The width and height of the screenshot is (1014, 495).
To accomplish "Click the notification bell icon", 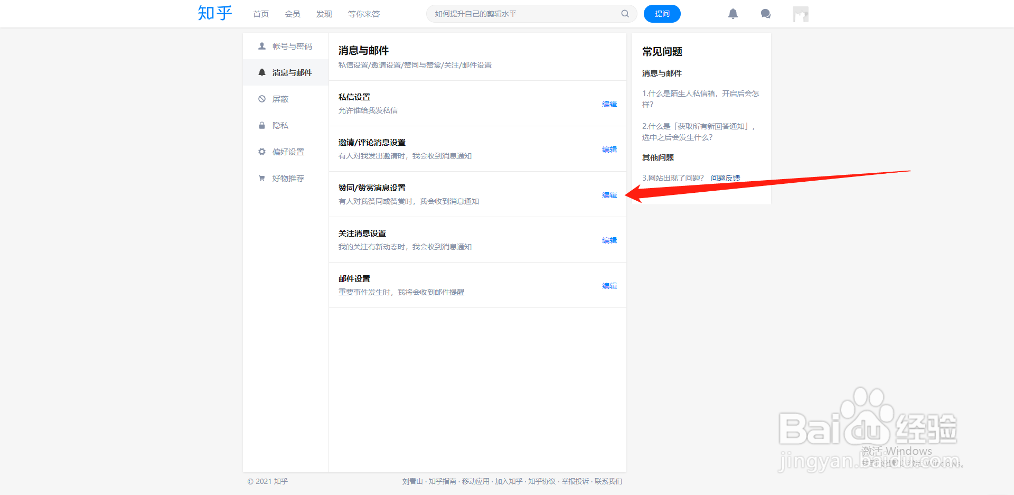I will [x=733, y=14].
